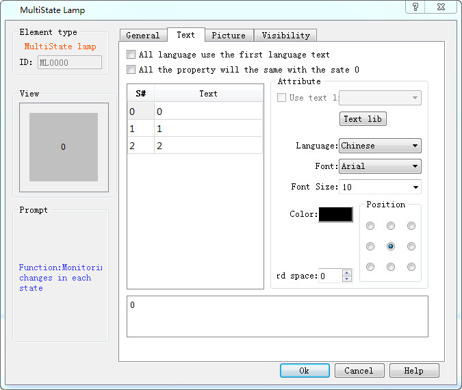Expand the Use text lib dropdown
Viewport: 462px width, 390px height.
coord(380,98)
